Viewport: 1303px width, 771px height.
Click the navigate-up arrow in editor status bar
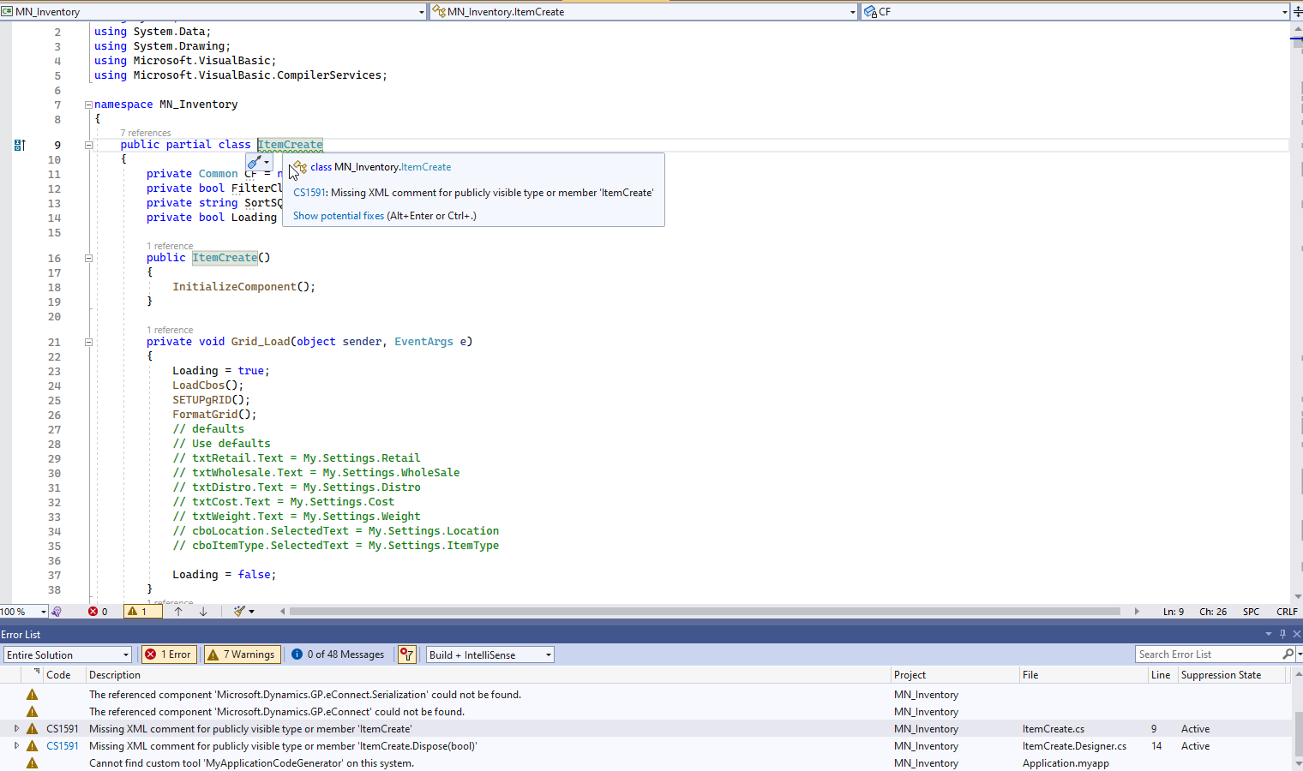(179, 611)
